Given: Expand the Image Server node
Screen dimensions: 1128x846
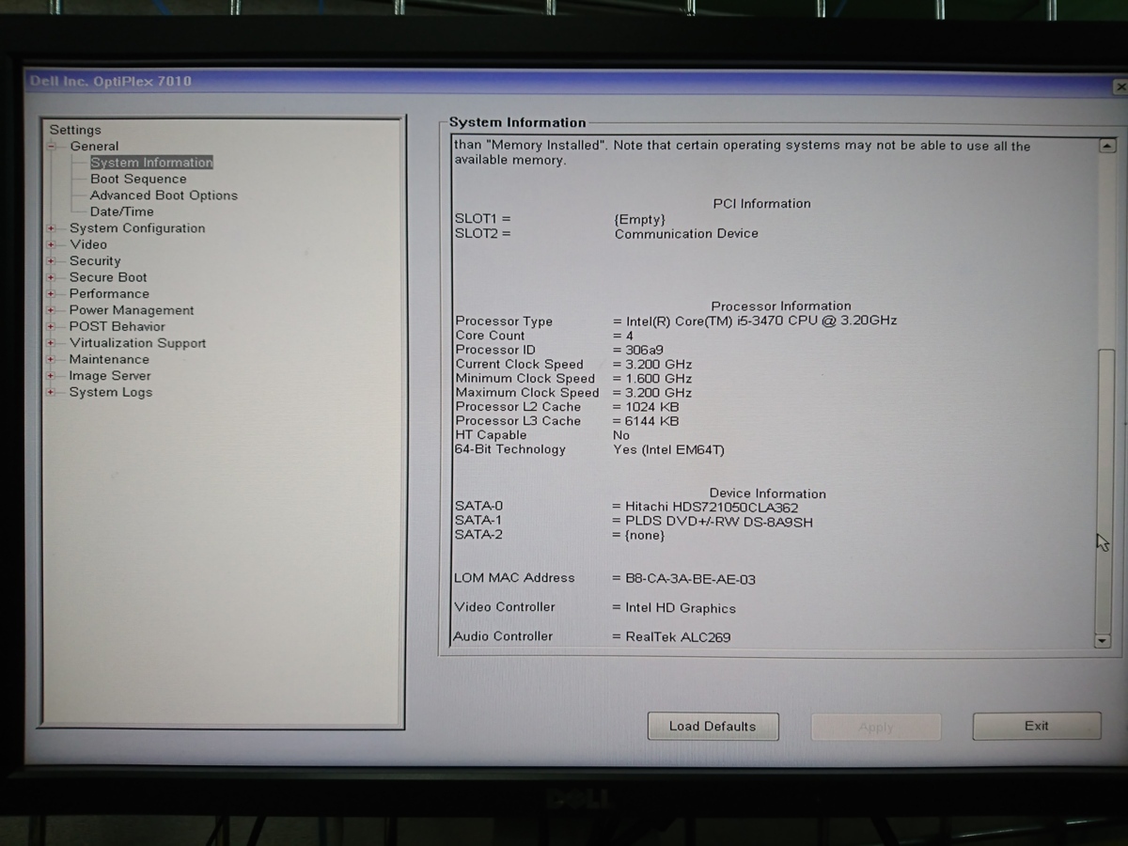Looking at the screenshot, I should (51, 376).
